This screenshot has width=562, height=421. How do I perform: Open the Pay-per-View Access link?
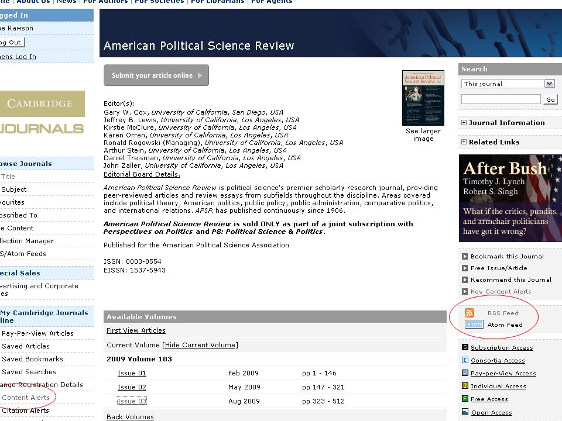503,373
